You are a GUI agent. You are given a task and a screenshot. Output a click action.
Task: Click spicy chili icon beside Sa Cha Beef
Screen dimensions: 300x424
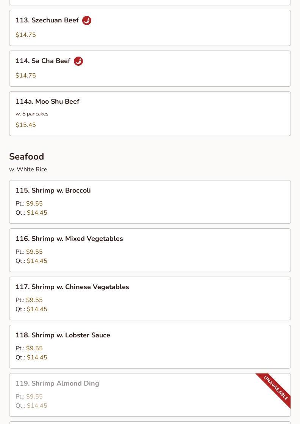point(78,61)
